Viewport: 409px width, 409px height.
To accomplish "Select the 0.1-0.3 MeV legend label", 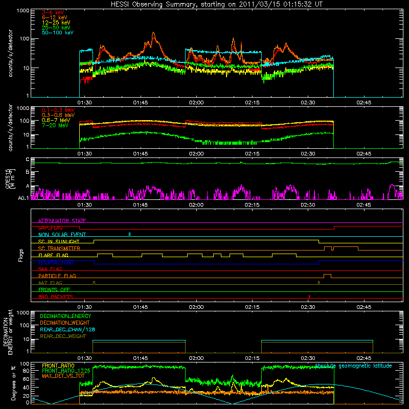I will pyautogui.click(x=58, y=110).
